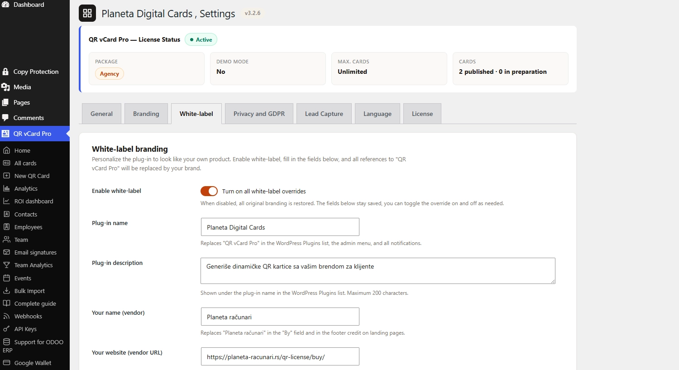The height and width of the screenshot is (370, 679).
Task: Click the Team people icon
Action: coord(7,240)
